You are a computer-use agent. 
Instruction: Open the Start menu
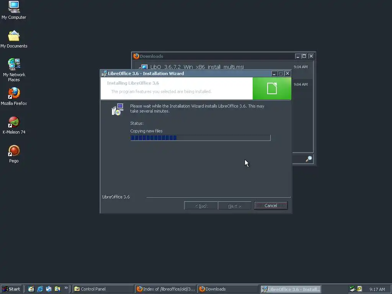[x=11, y=289]
